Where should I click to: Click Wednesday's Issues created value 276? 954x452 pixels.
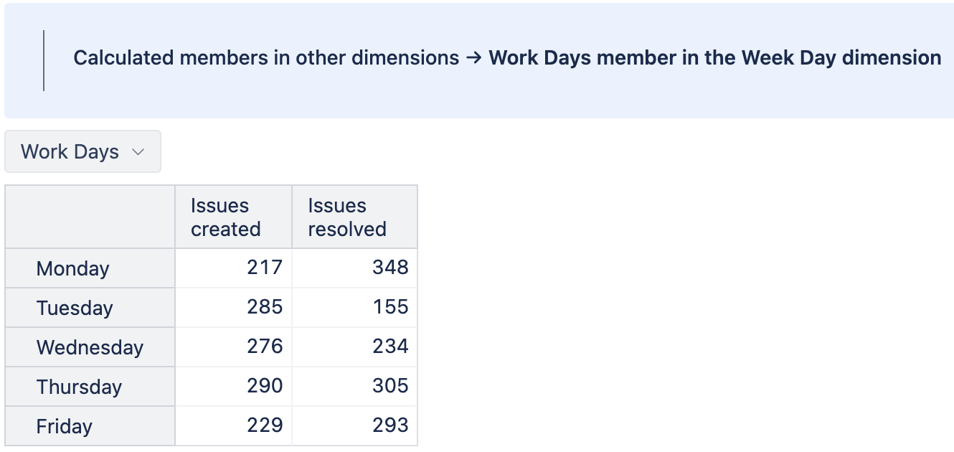pos(265,347)
